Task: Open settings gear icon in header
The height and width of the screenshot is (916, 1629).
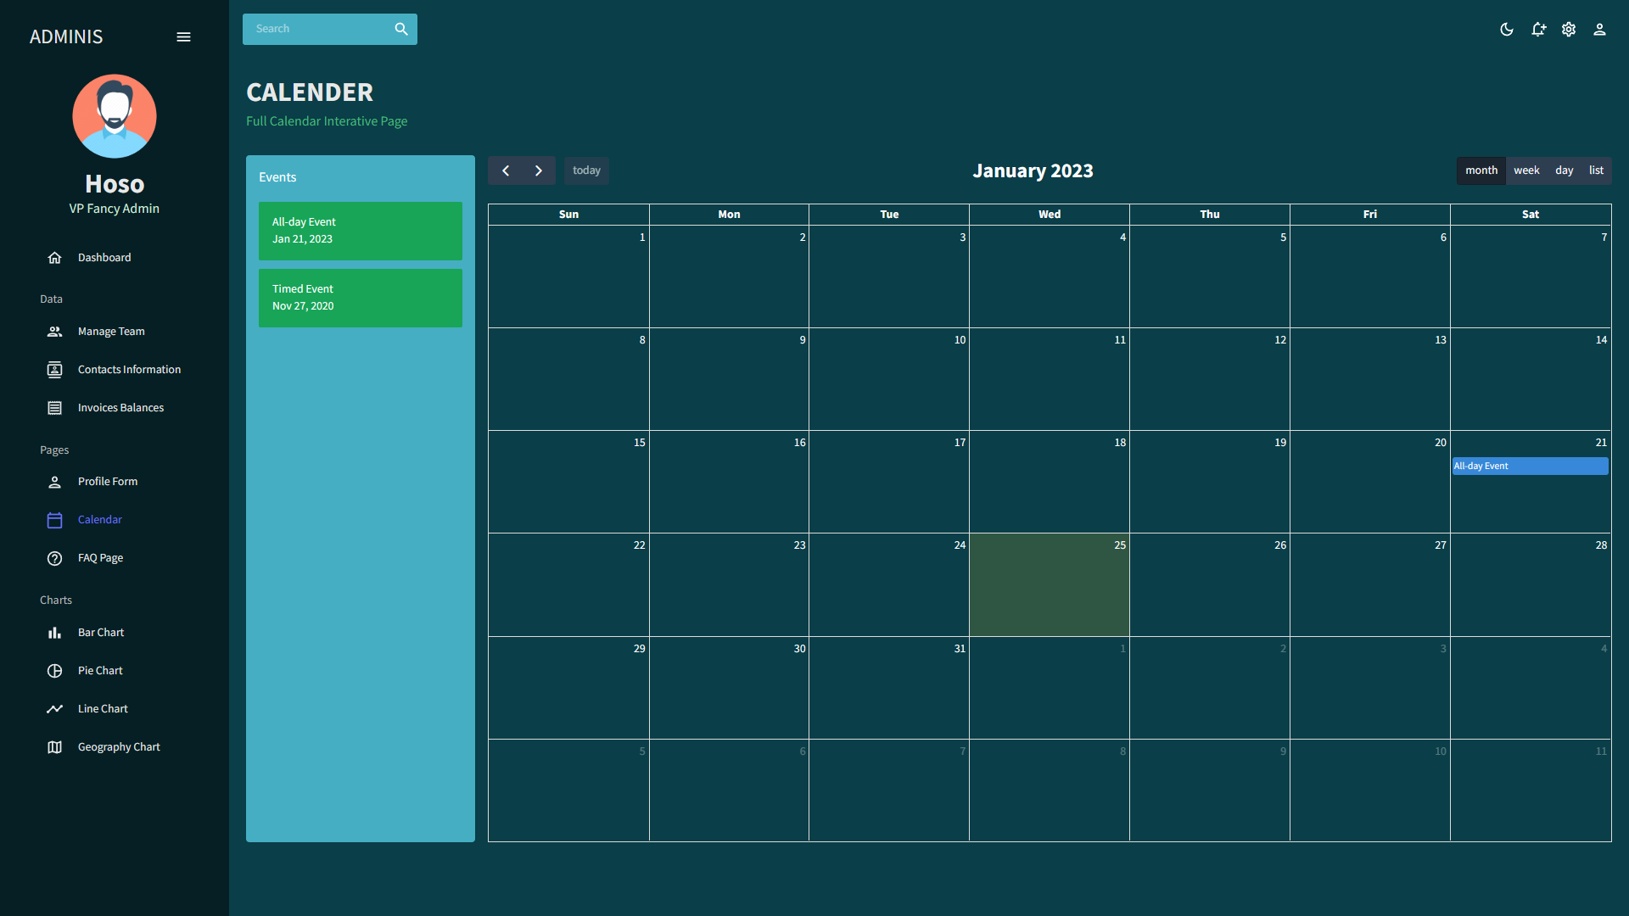Action: (x=1569, y=30)
